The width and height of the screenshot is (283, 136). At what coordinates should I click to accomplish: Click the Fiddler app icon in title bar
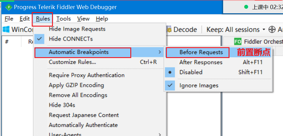point(8,7)
